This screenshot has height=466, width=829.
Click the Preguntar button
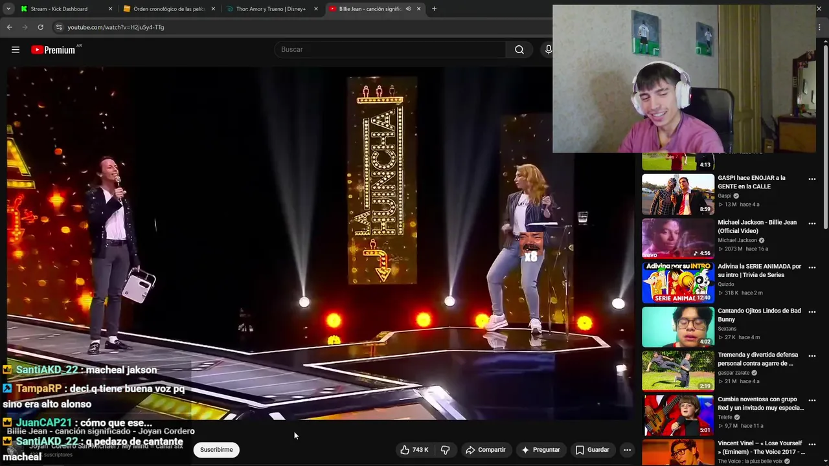click(540, 450)
